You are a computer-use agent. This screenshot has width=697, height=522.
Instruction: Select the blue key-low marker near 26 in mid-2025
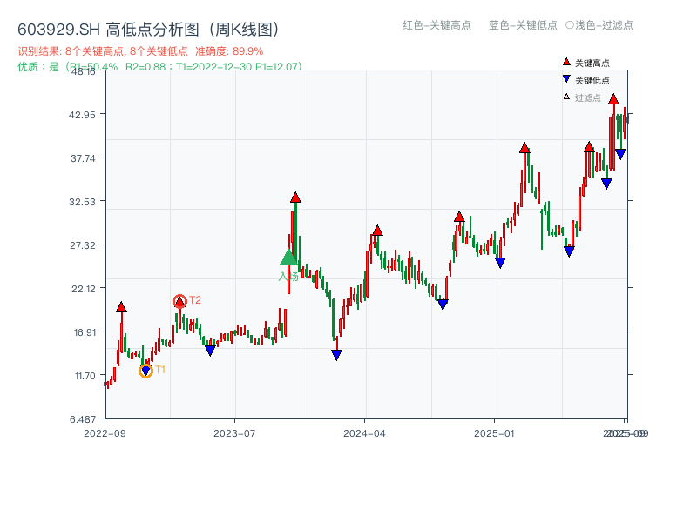coord(569,251)
